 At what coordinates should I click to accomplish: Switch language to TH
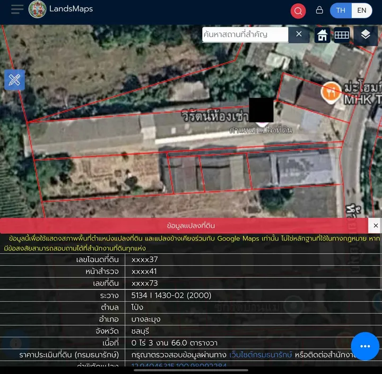341,11
